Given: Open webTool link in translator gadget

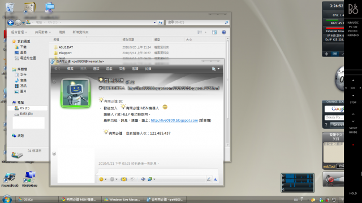Looking at the screenshot, I should point(329,166).
